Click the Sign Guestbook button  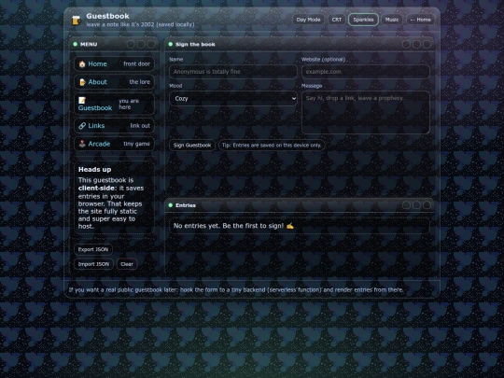point(192,146)
